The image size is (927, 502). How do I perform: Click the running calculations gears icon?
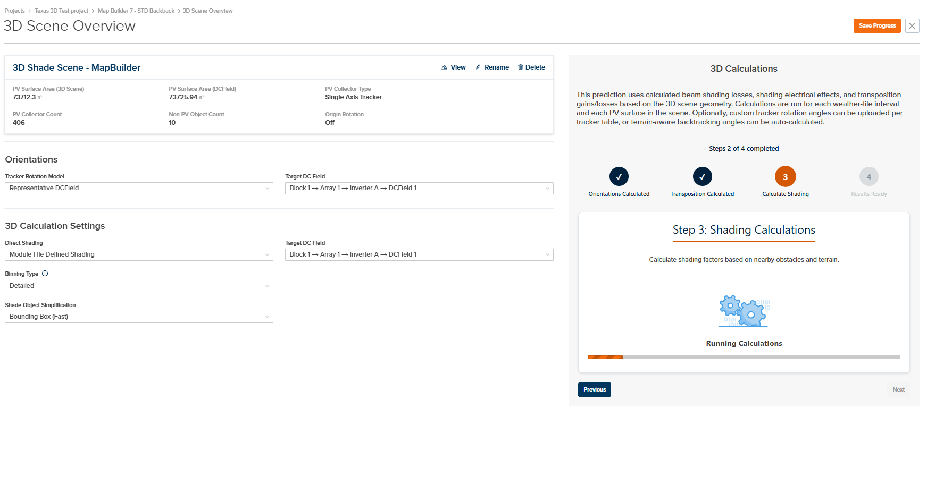tap(744, 311)
